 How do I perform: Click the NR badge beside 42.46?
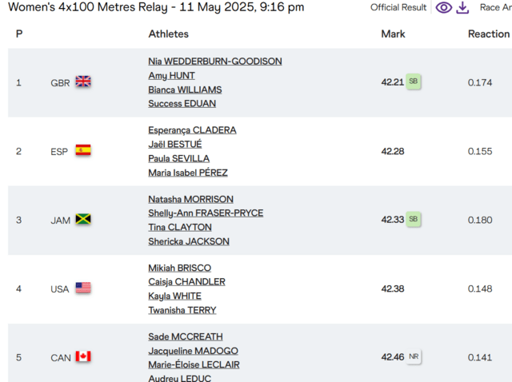click(x=414, y=356)
